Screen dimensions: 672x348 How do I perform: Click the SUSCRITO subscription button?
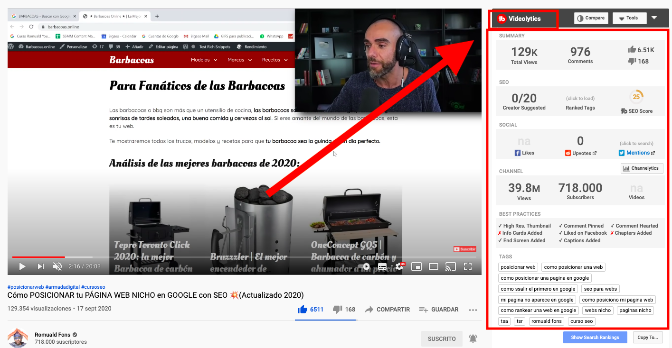(x=442, y=339)
